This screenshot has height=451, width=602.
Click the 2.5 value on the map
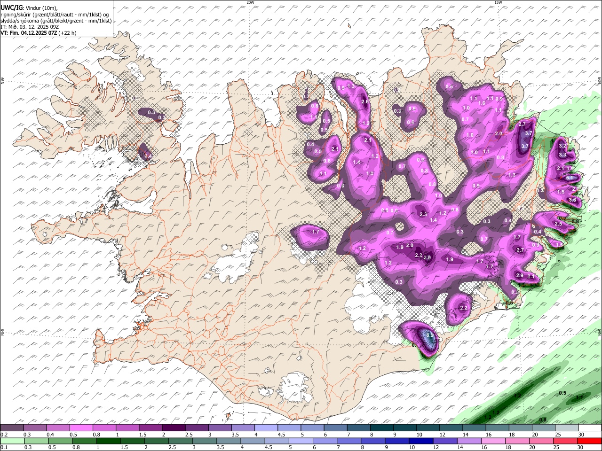[x=558, y=224]
